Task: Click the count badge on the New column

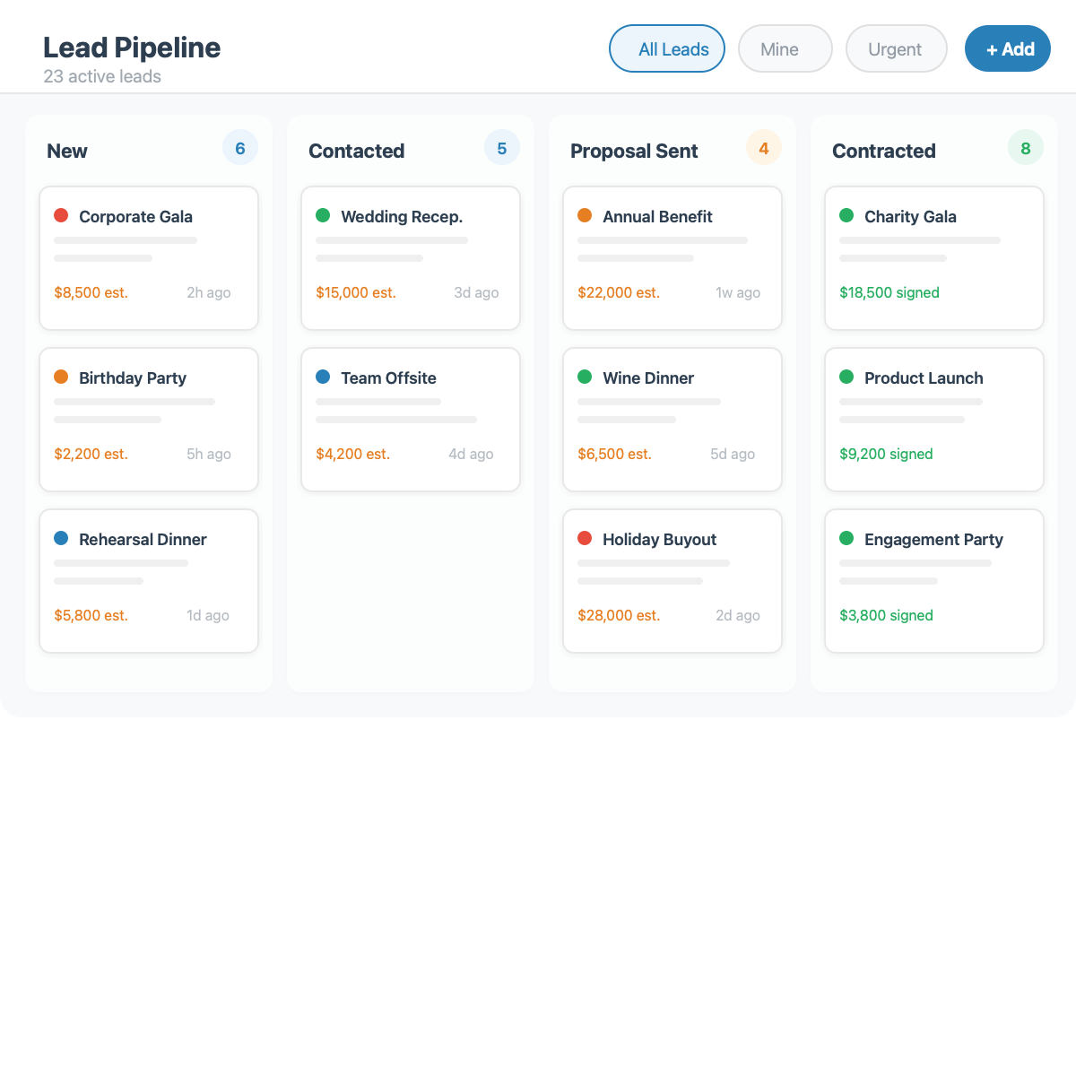Action: point(240,148)
